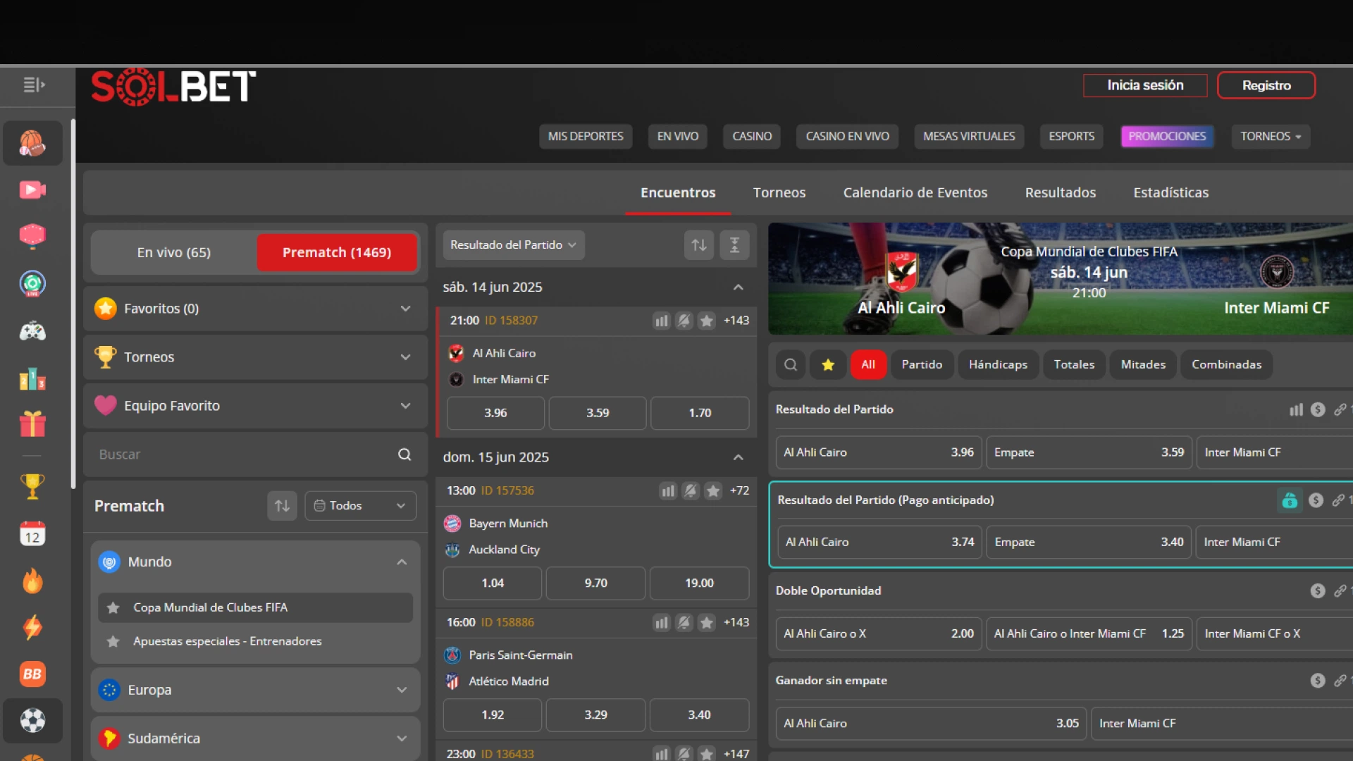Open the Resultado del Partido market dropdown

(514, 245)
